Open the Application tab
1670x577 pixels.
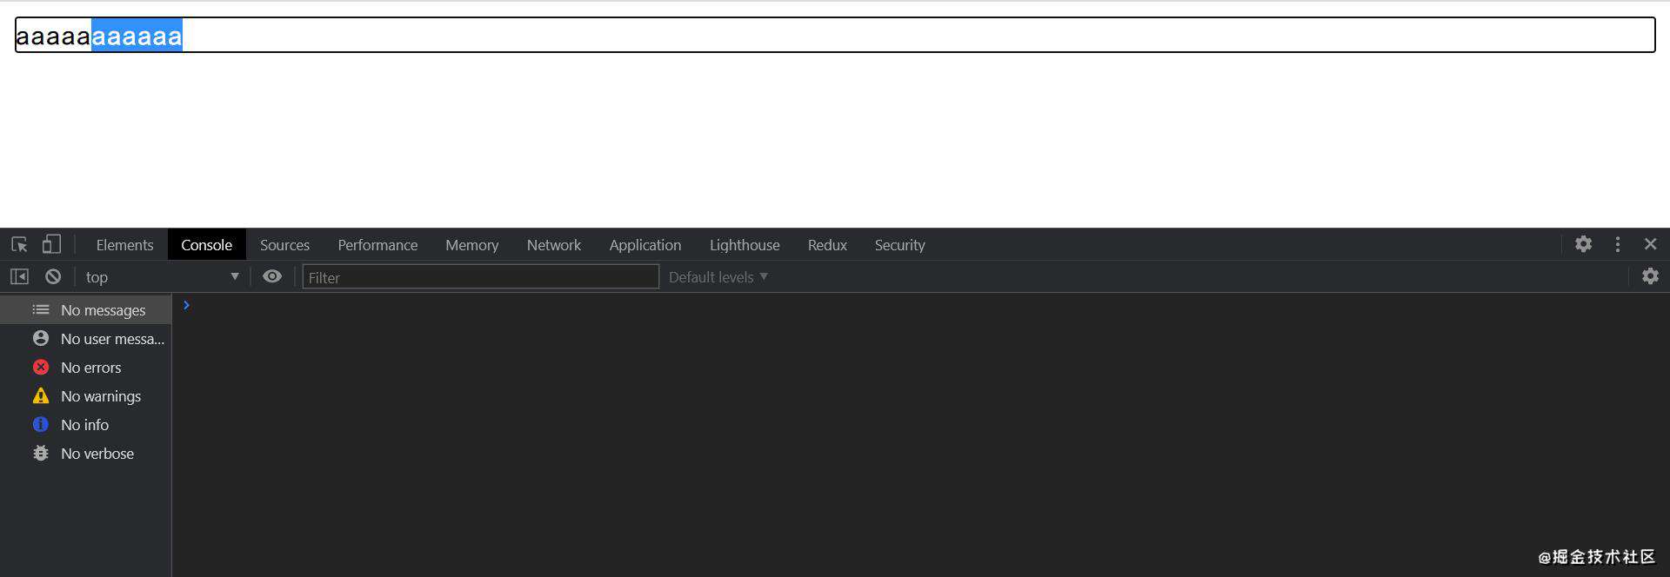point(645,245)
